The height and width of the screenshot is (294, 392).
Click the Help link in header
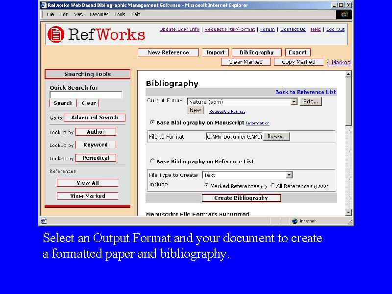click(x=316, y=29)
